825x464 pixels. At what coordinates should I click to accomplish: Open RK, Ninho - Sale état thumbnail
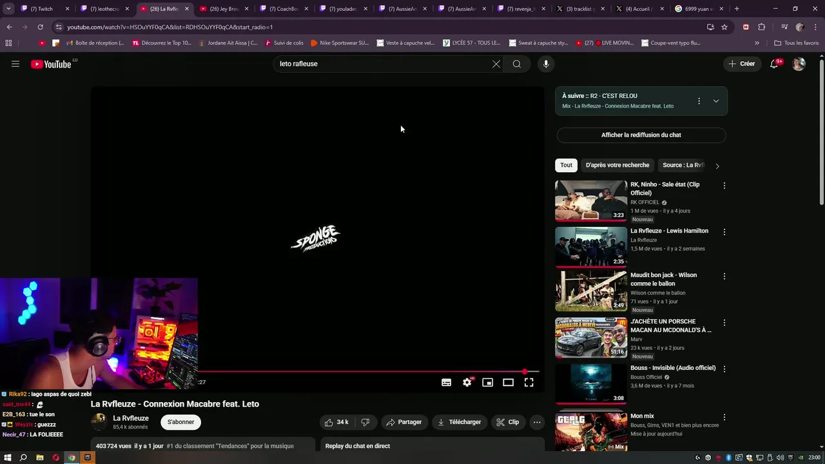(x=591, y=200)
